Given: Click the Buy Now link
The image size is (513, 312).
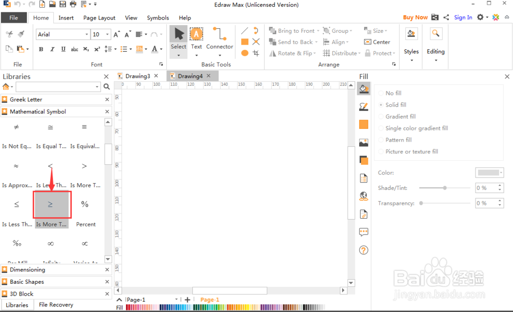Looking at the screenshot, I should click(x=415, y=17).
